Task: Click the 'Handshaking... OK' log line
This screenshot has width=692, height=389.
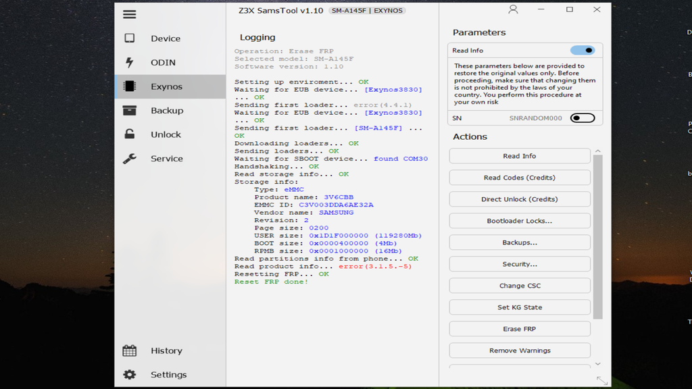Action: tap(276, 166)
